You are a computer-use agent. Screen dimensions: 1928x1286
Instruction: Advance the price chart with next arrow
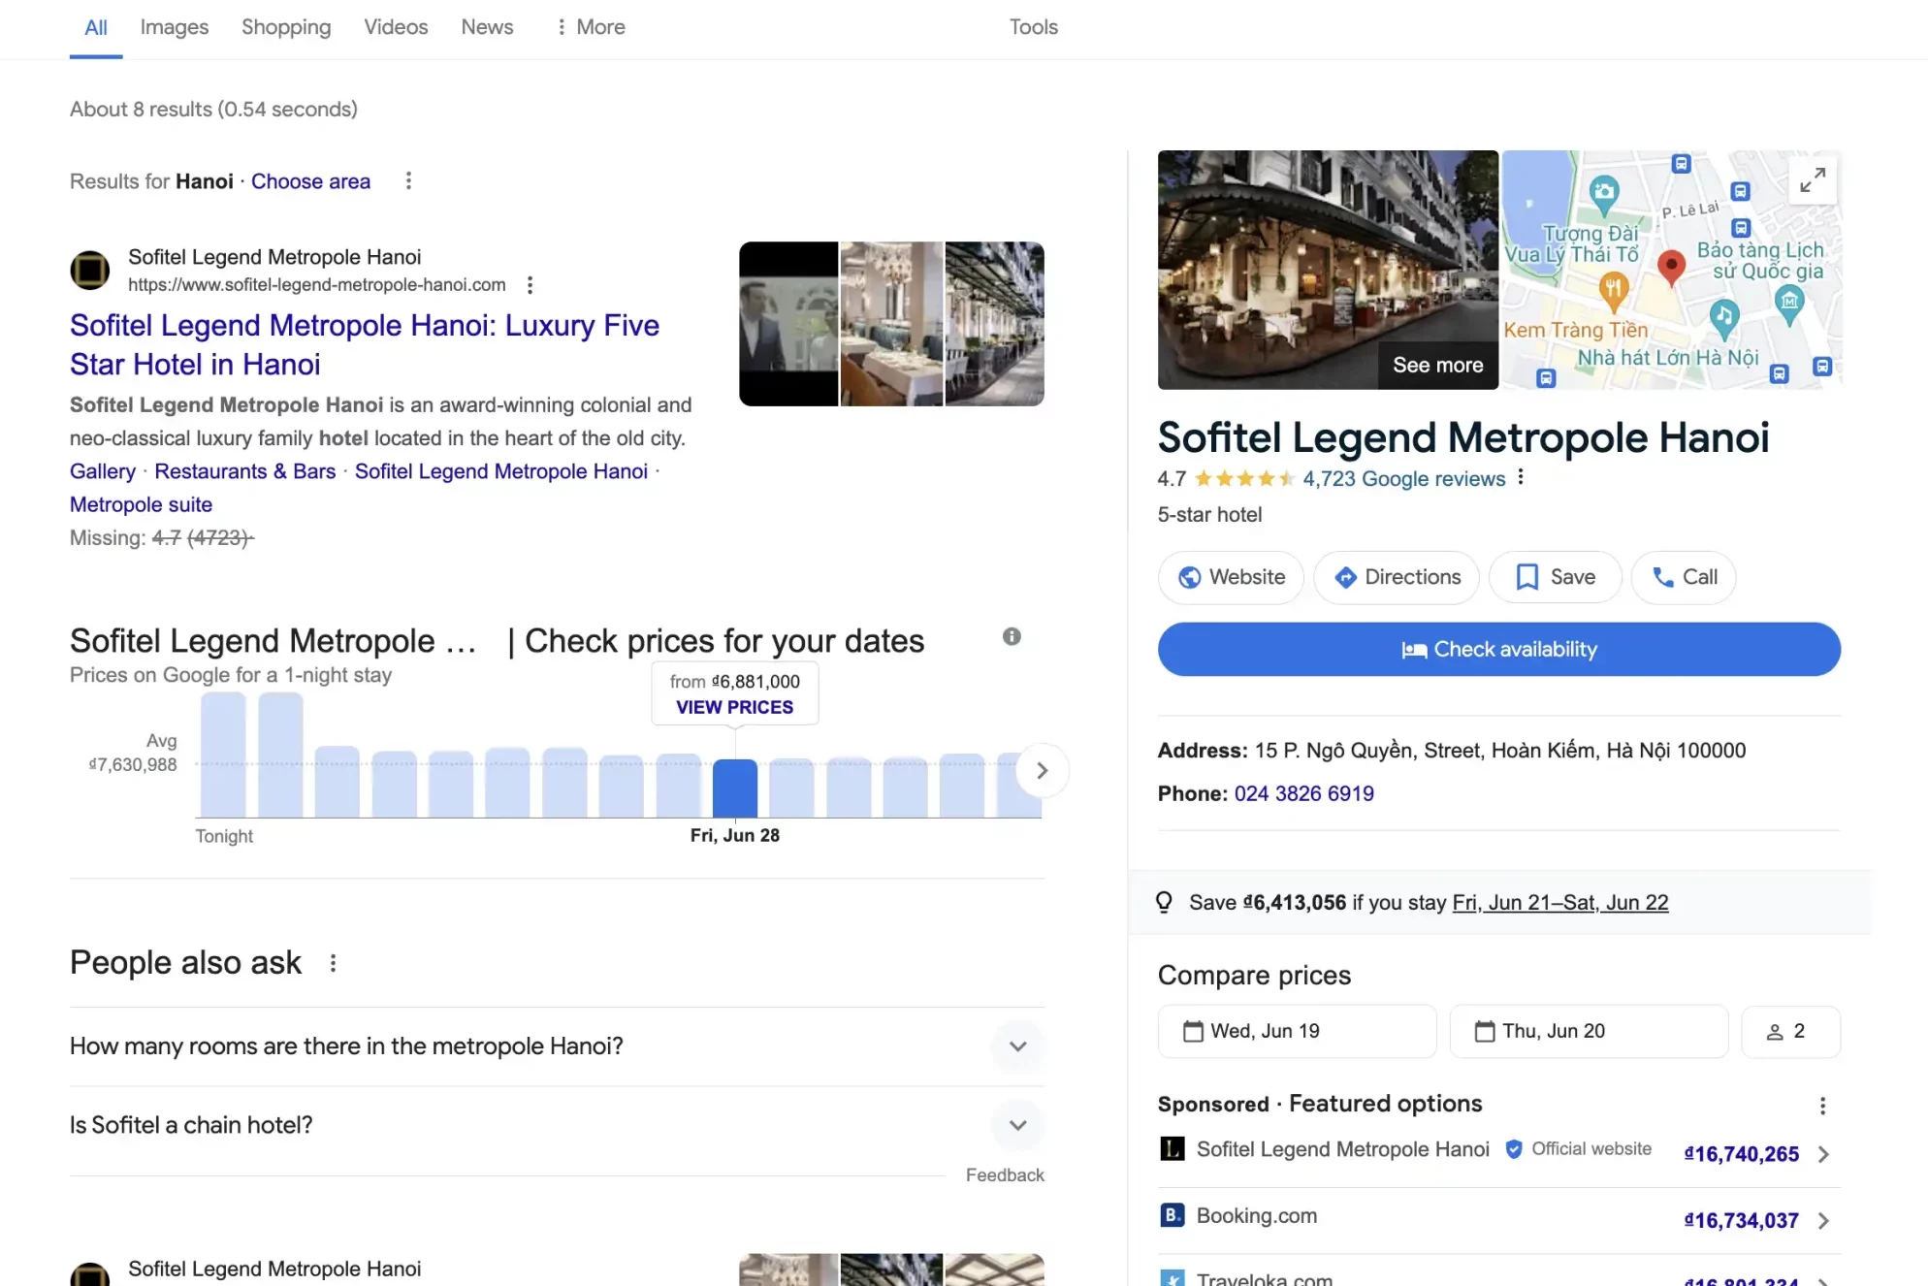pyautogui.click(x=1042, y=770)
